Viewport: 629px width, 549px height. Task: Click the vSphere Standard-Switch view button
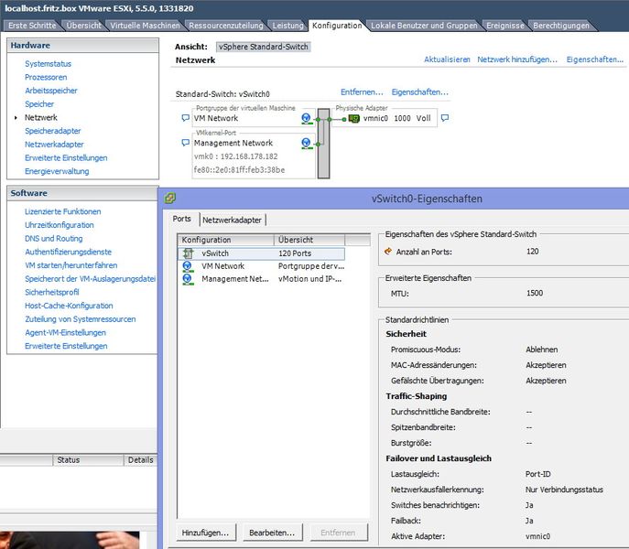coord(263,47)
